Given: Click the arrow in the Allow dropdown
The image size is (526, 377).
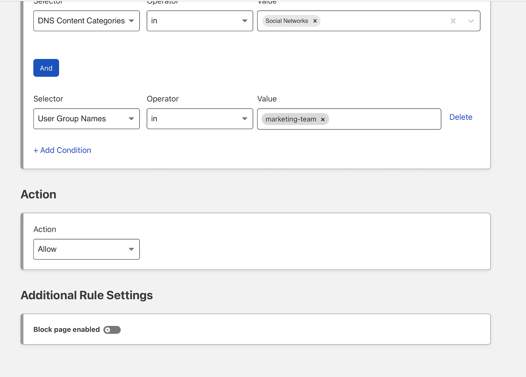Looking at the screenshot, I should 131,249.
